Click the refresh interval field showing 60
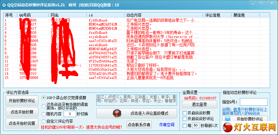Screen dimensions: 278x135 pos(196,126)
